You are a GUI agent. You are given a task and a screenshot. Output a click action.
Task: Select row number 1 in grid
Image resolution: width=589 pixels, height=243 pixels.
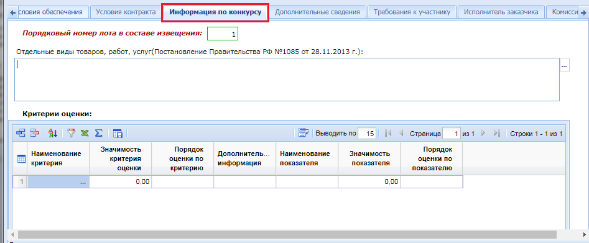20,181
